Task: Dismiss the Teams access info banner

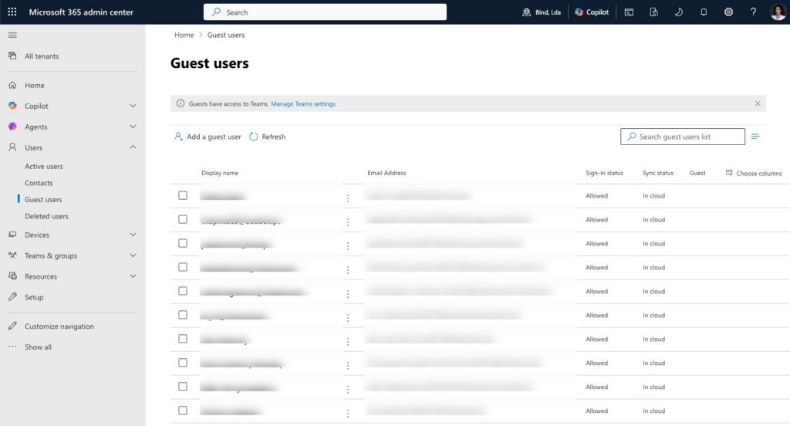Action: click(x=758, y=103)
